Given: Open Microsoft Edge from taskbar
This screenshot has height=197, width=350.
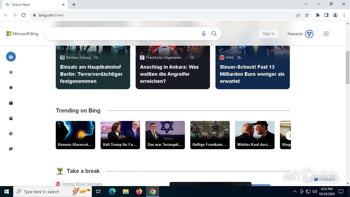Looking at the screenshot, I should [x=112, y=192].
